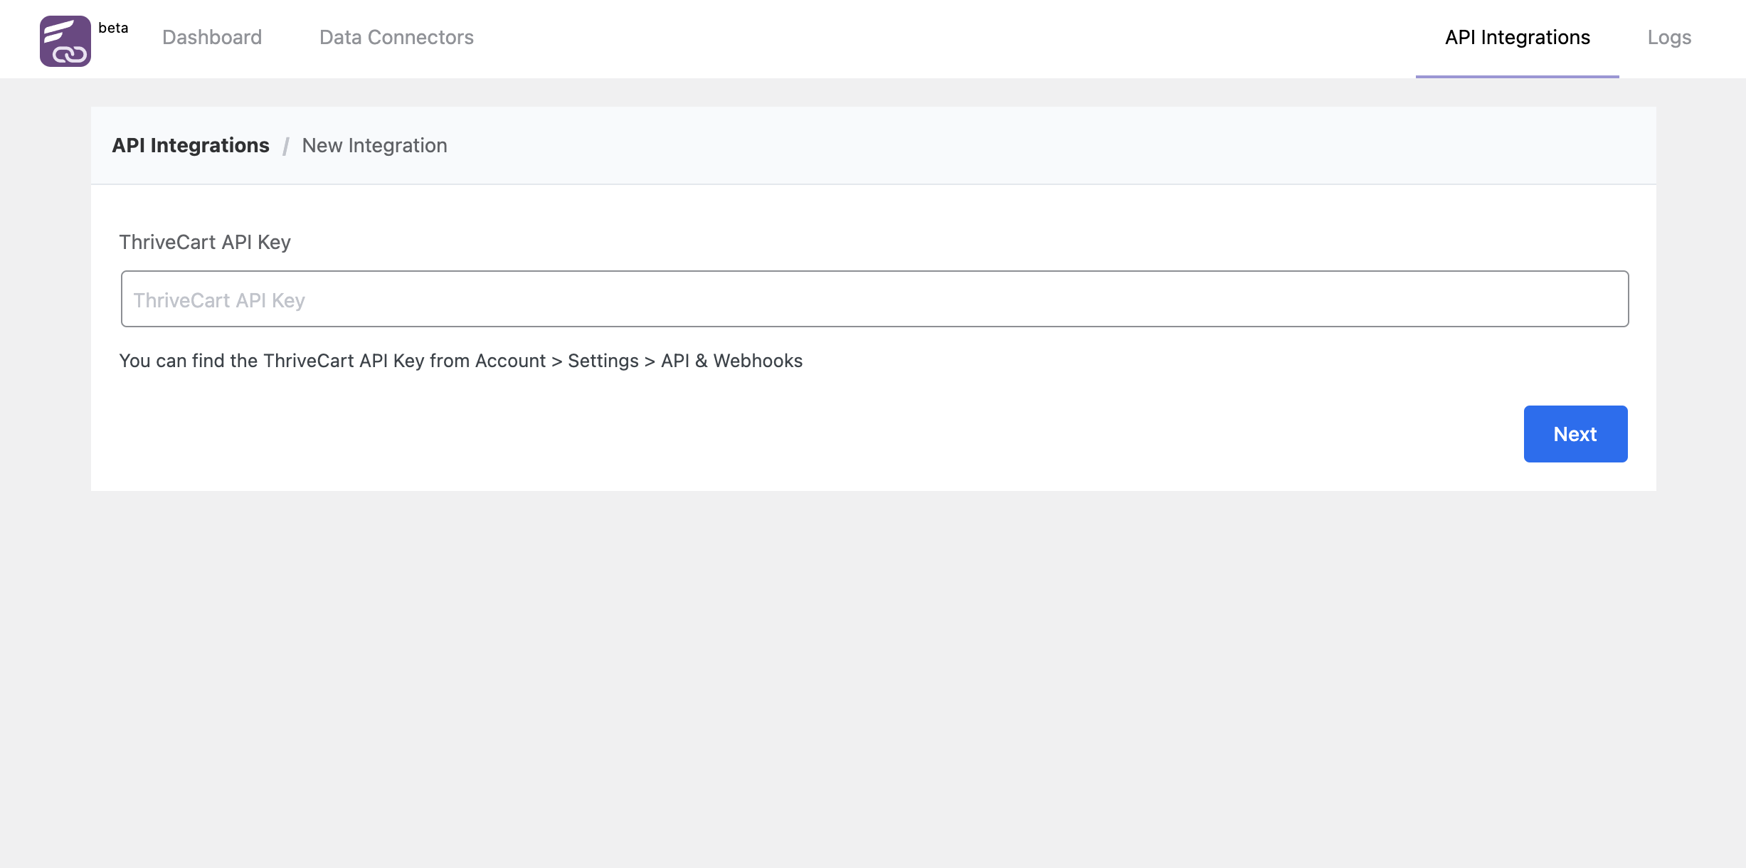Image resolution: width=1746 pixels, height=868 pixels.
Task: Go to Data Connectors tab
Action: (396, 37)
